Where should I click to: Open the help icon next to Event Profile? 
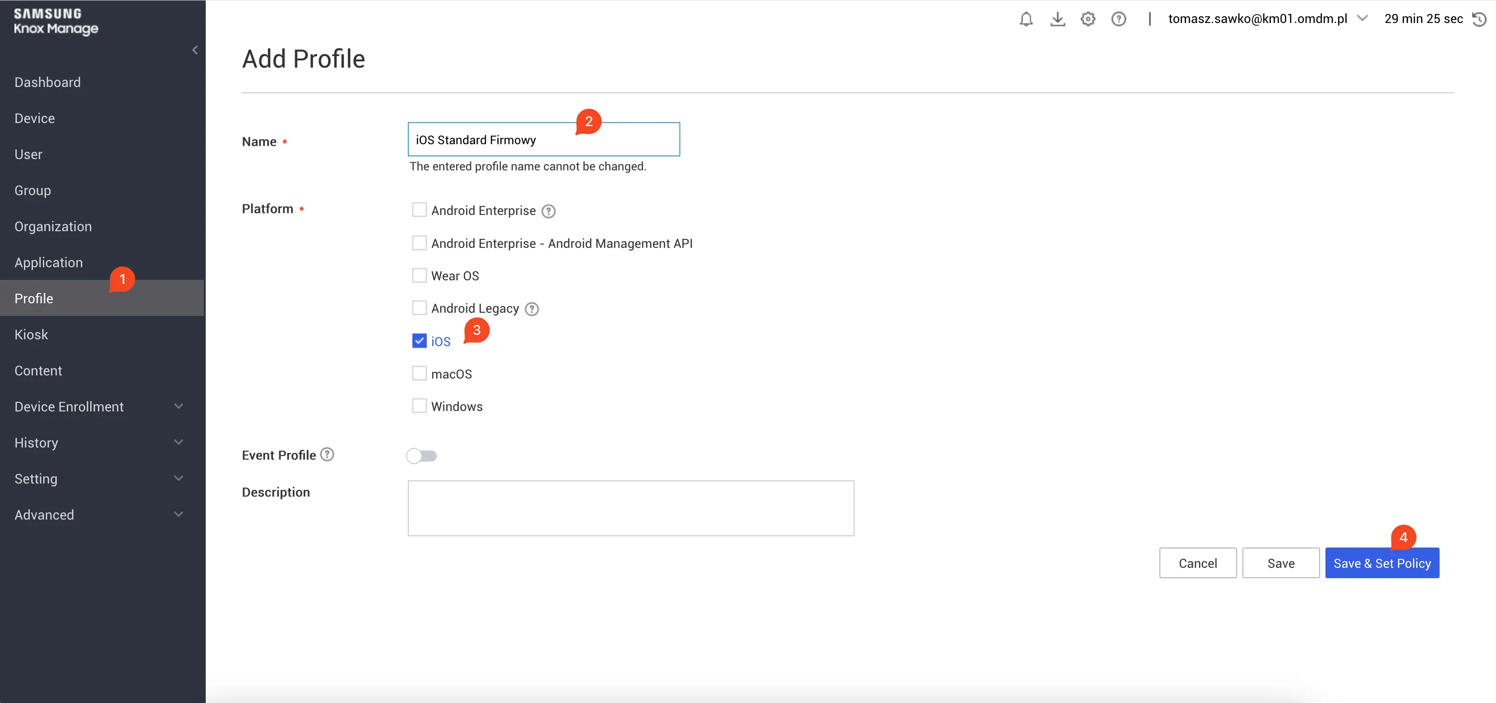327,454
